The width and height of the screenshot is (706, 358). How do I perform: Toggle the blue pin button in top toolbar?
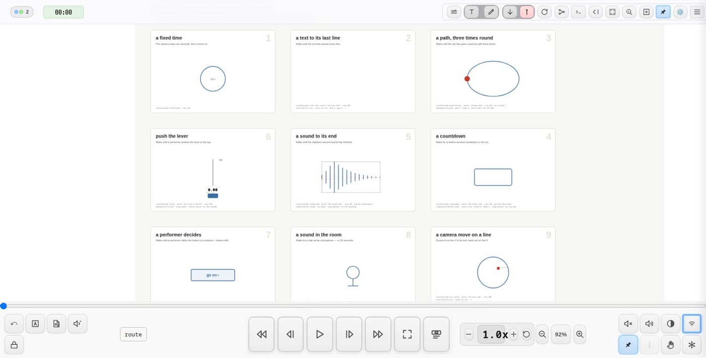pyautogui.click(x=663, y=12)
